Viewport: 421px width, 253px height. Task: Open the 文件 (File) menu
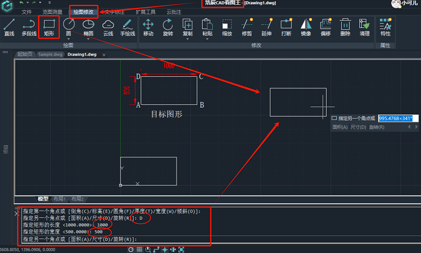(x=27, y=11)
